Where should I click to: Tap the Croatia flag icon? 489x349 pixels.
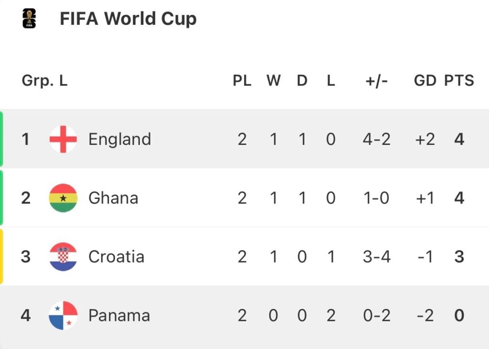(64, 257)
